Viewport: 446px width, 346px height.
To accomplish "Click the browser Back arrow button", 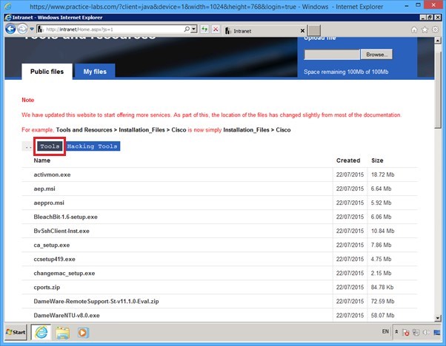I will (x=10, y=29).
